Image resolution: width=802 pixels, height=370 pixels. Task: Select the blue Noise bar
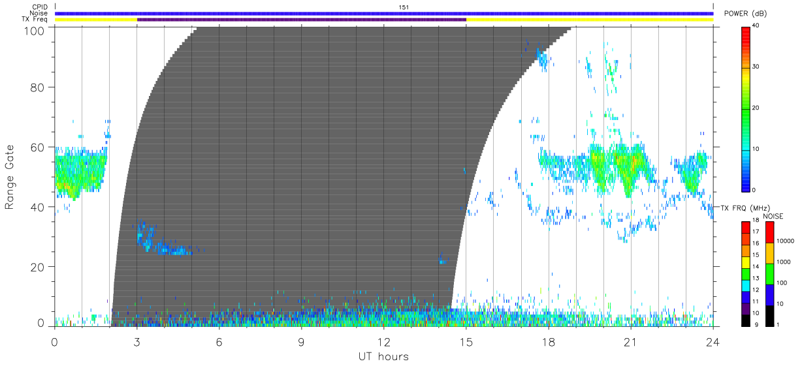384,13
